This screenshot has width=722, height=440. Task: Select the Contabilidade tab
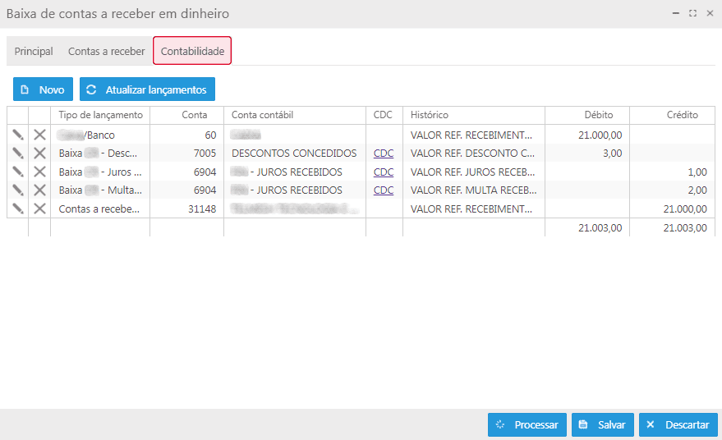click(x=192, y=51)
